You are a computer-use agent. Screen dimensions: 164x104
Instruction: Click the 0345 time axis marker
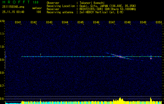coord(80,22)
